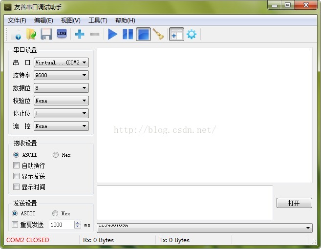Screen dimensions: 321x249
Task: Open the 停止位 dropdown
Action: pos(61,113)
